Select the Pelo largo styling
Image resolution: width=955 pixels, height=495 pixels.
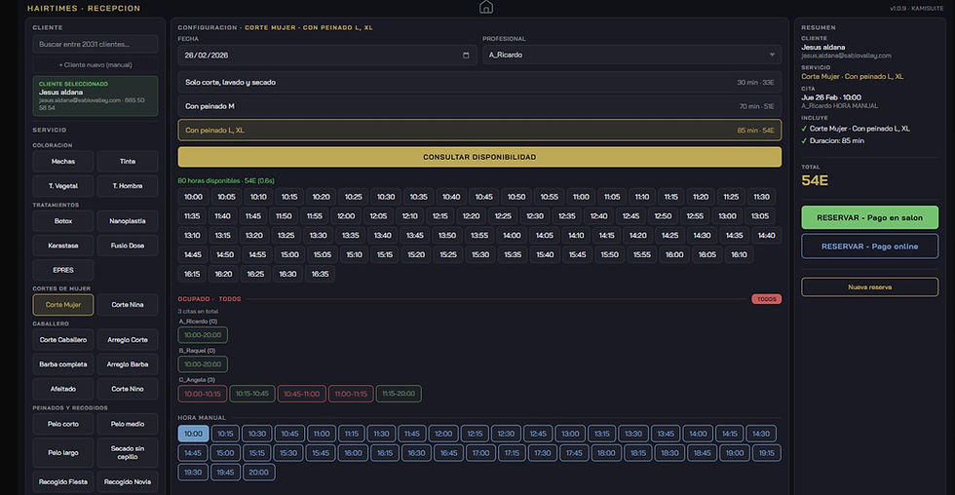[63, 452]
